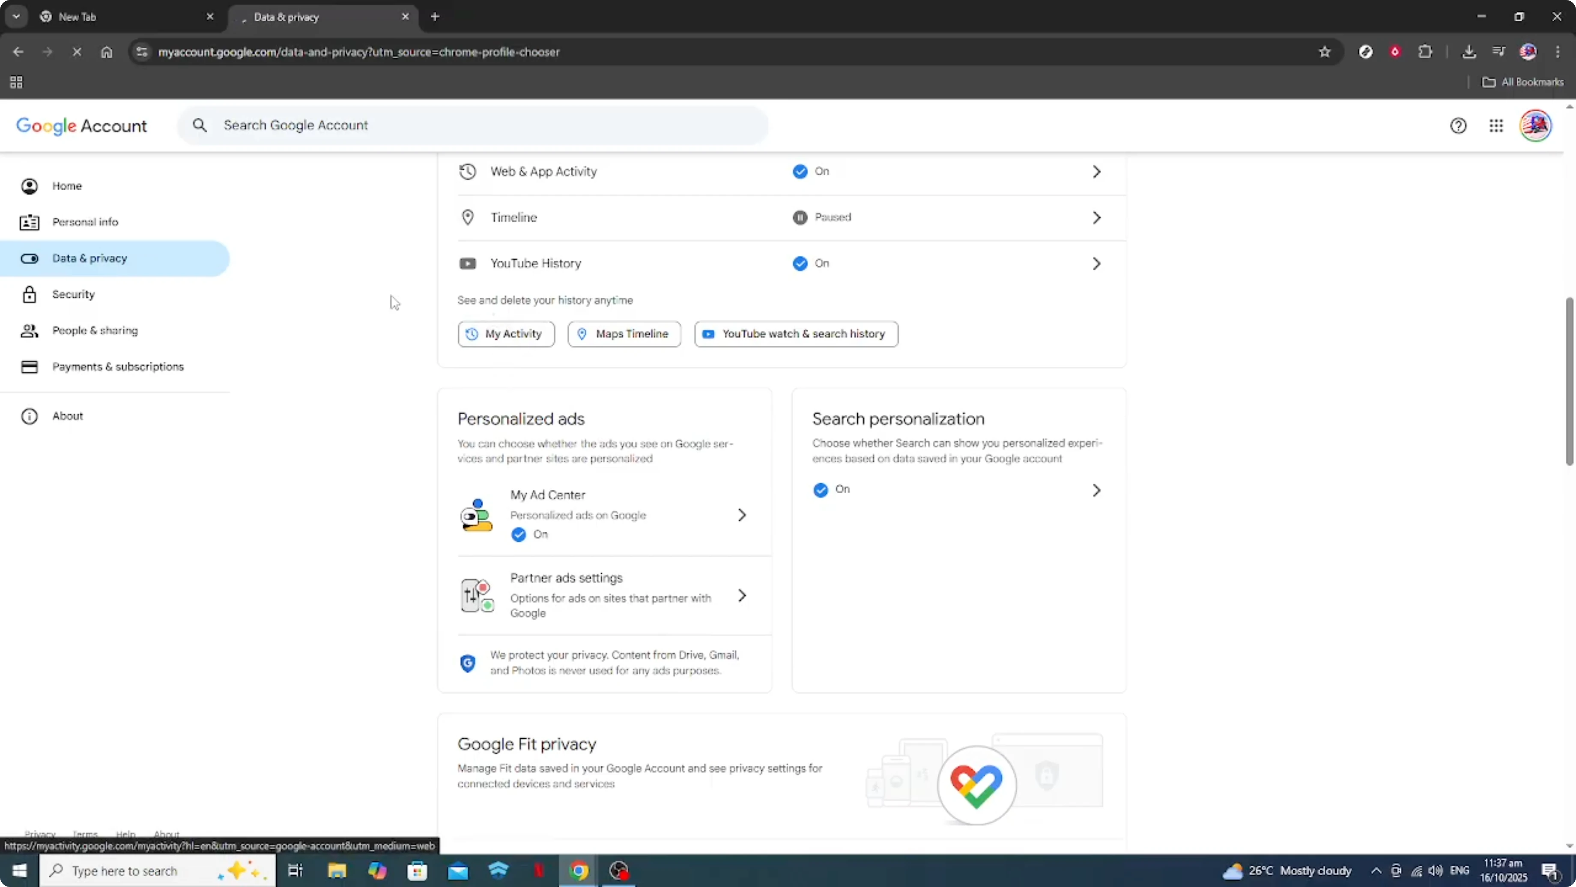The height and width of the screenshot is (887, 1576).
Task: Click the Maps Timeline button
Action: click(x=624, y=334)
